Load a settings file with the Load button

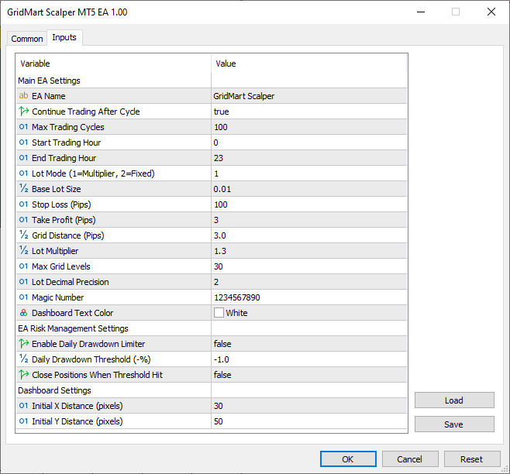(454, 400)
